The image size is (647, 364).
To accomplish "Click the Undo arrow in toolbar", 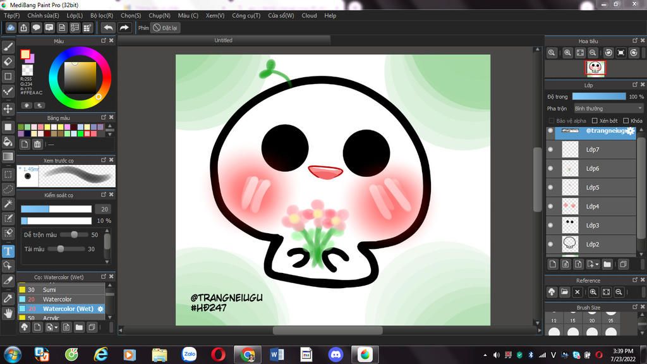I will point(108,28).
